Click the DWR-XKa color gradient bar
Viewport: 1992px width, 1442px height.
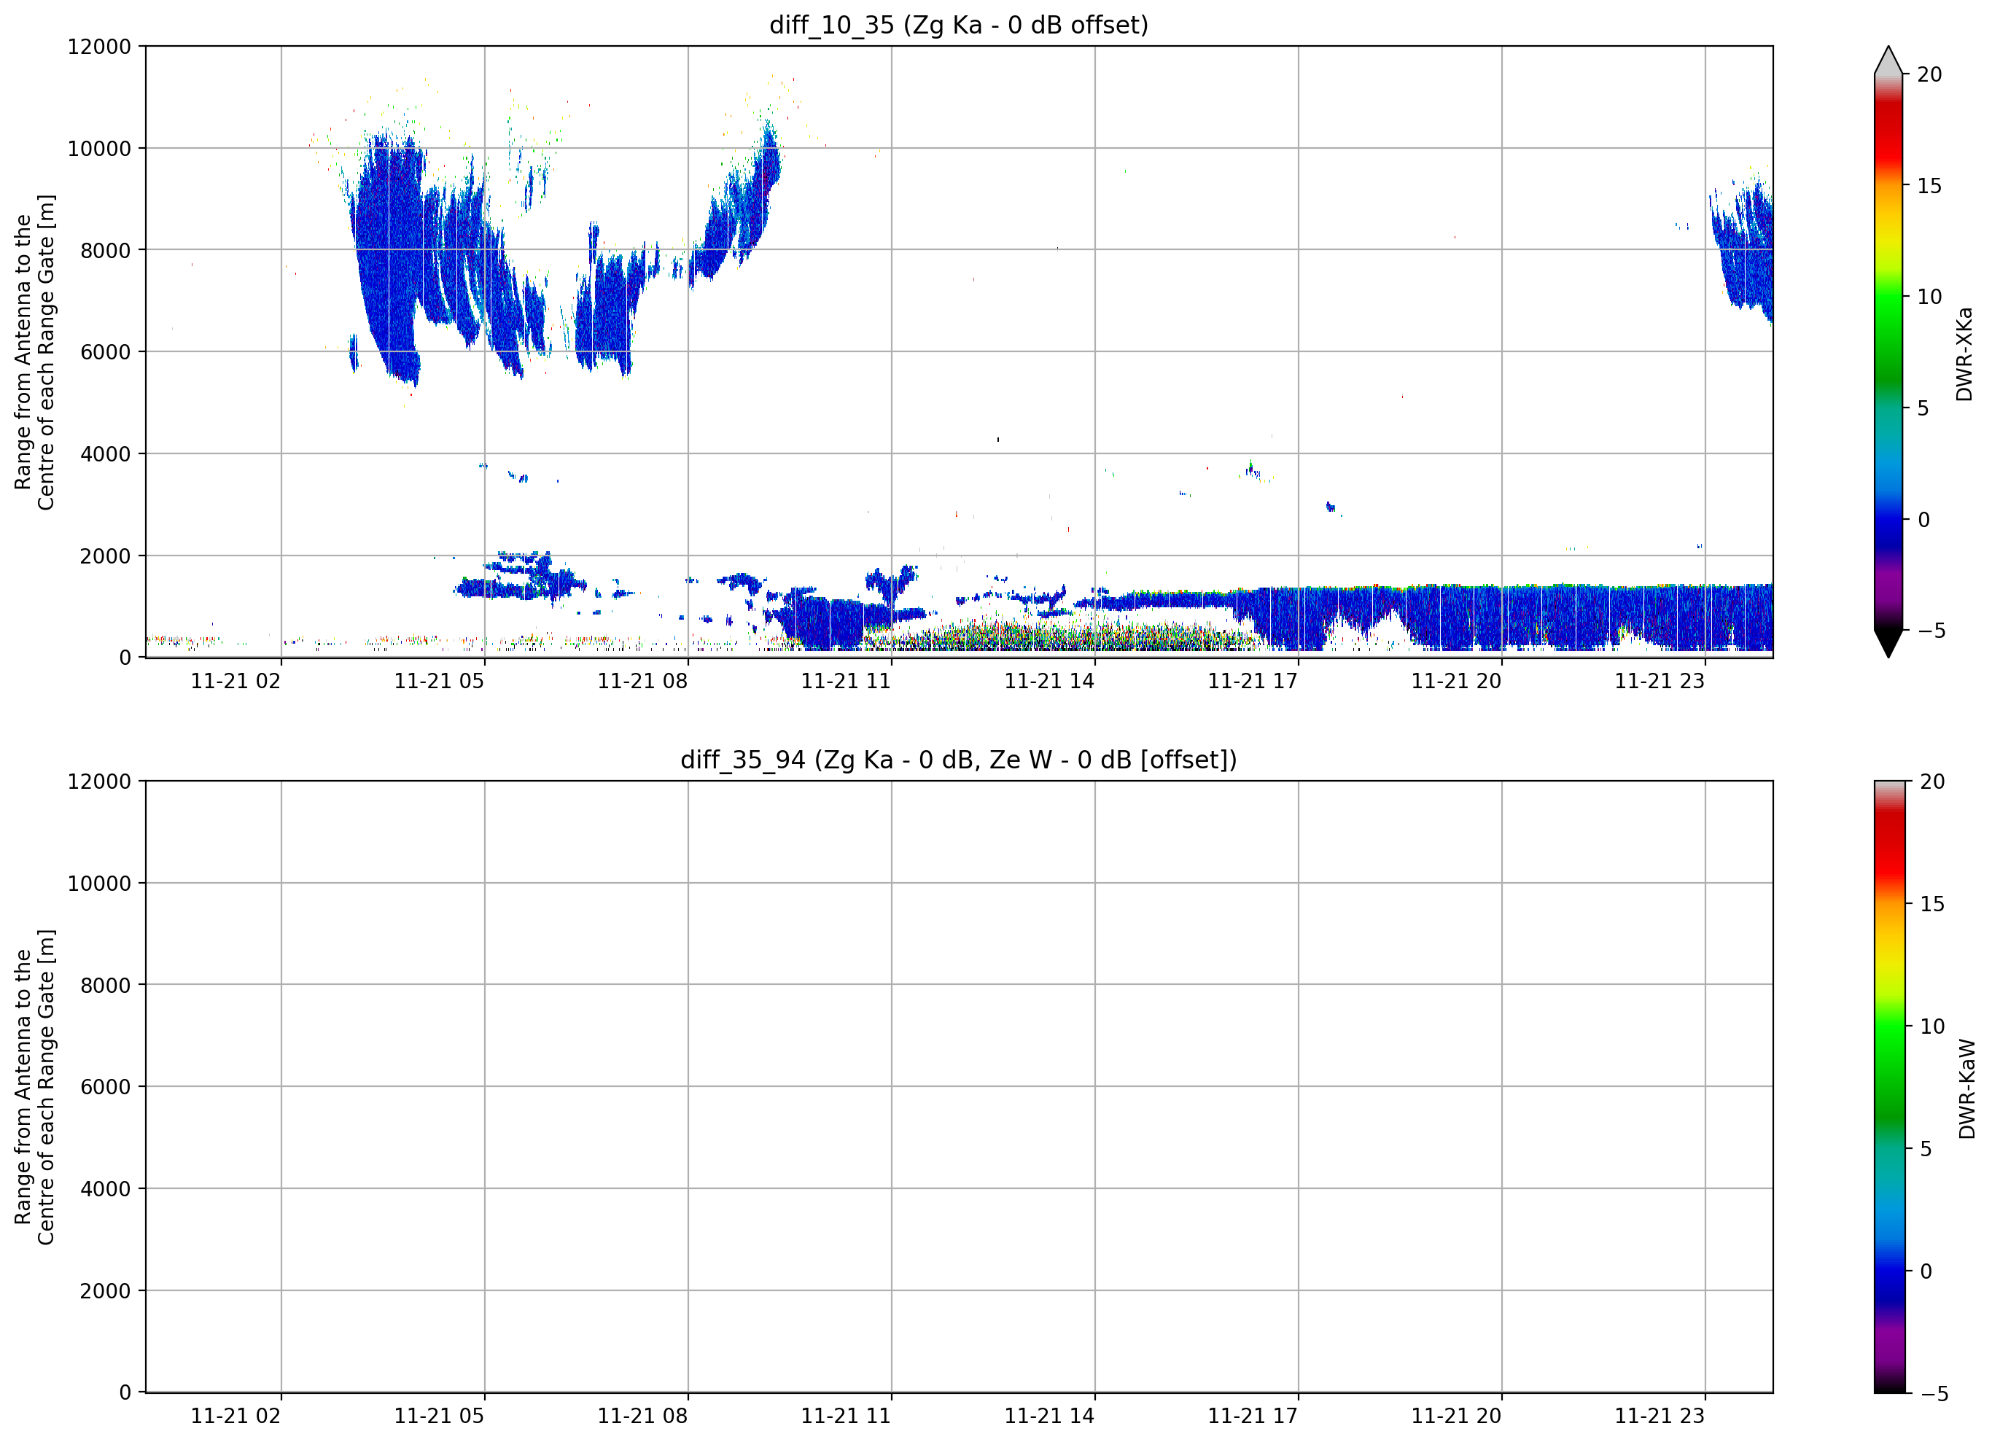tap(1888, 352)
